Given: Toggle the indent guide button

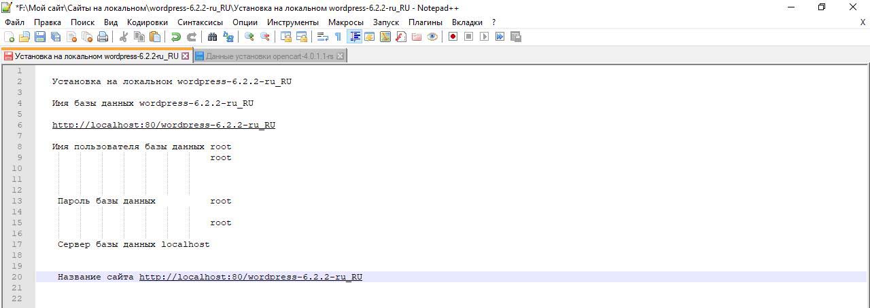Looking at the screenshot, I should [x=354, y=37].
